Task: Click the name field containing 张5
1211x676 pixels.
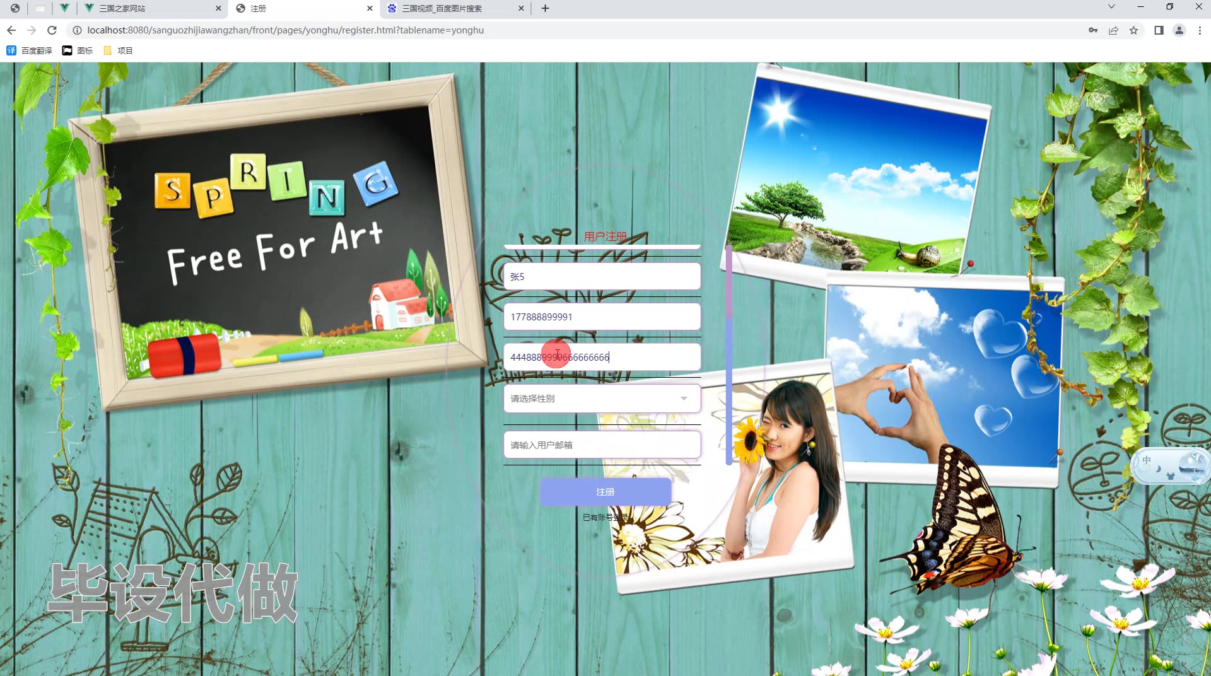Action: point(602,277)
